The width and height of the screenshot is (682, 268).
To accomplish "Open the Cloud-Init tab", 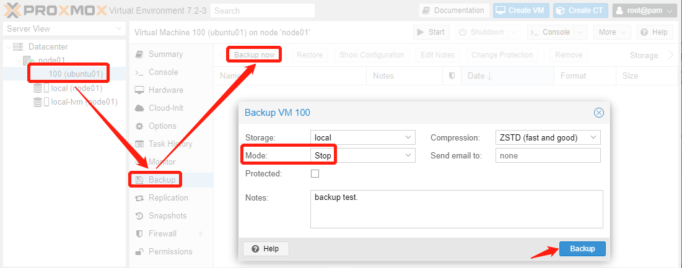I will pos(172,108).
